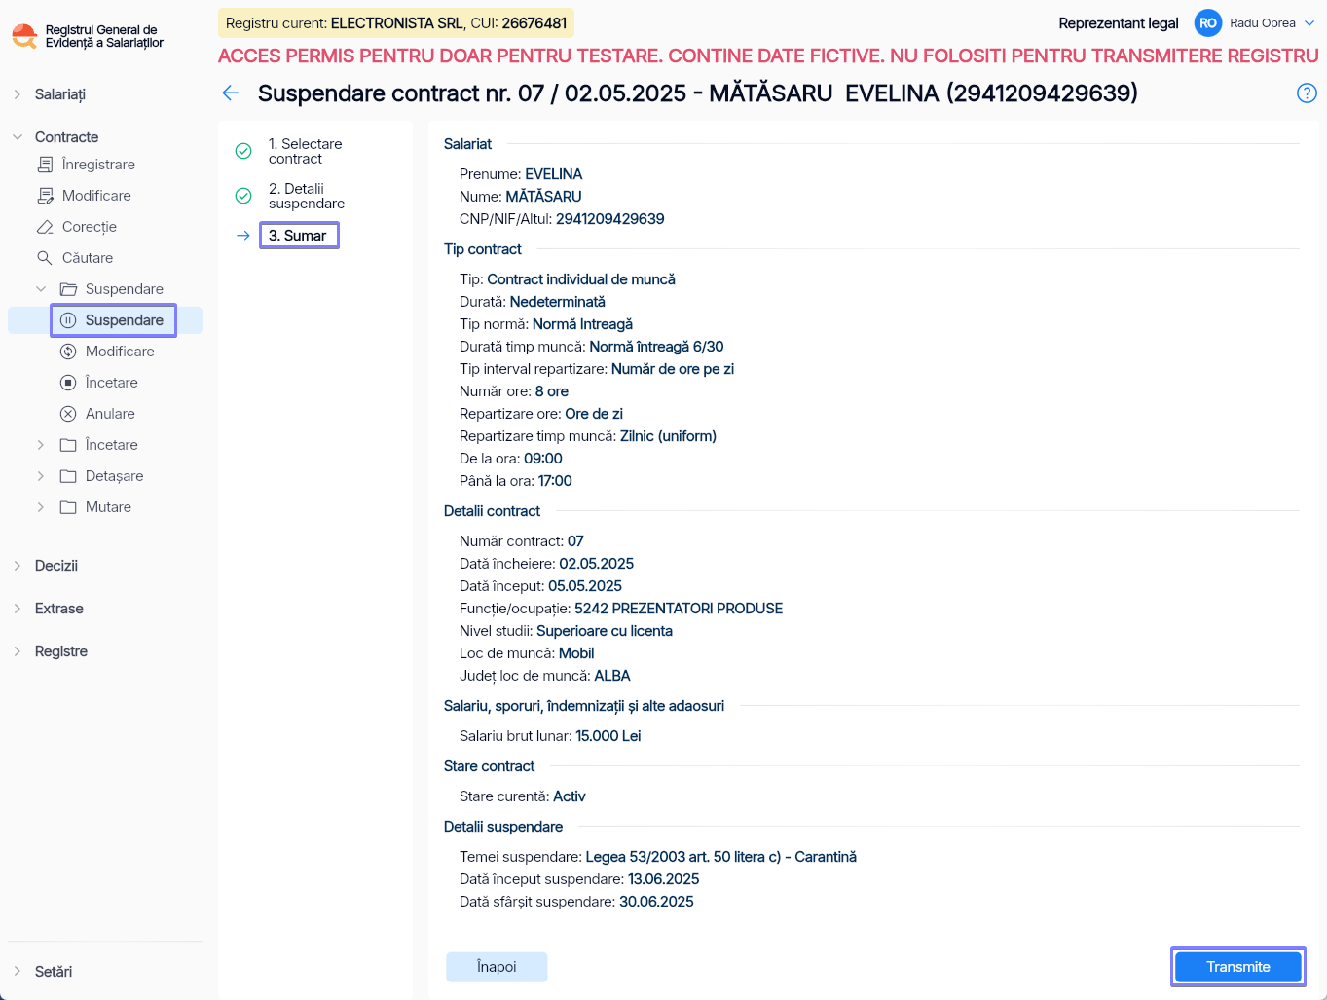Expand the Setări section chevron

pyautogui.click(x=18, y=972)
